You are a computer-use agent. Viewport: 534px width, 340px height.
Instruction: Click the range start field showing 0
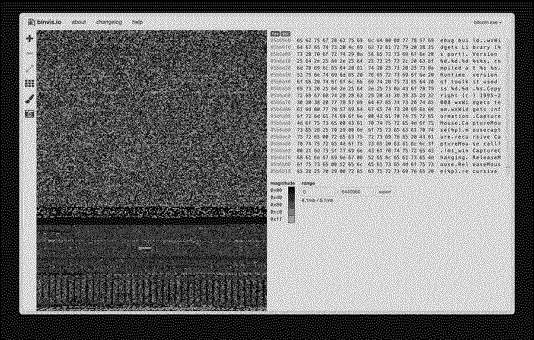point(318,192)
